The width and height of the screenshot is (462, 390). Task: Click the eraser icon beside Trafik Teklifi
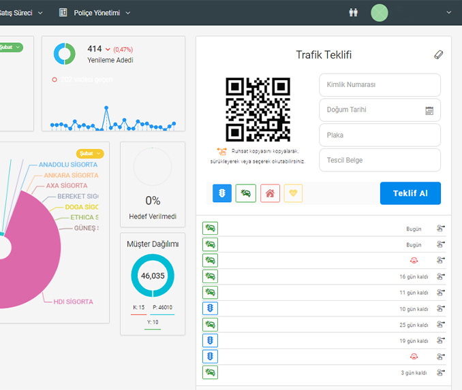click(438, 55)
